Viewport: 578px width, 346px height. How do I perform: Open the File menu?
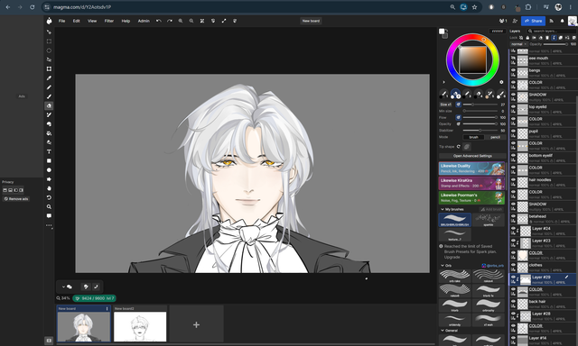pyautogui.click(x=62, y=21)
